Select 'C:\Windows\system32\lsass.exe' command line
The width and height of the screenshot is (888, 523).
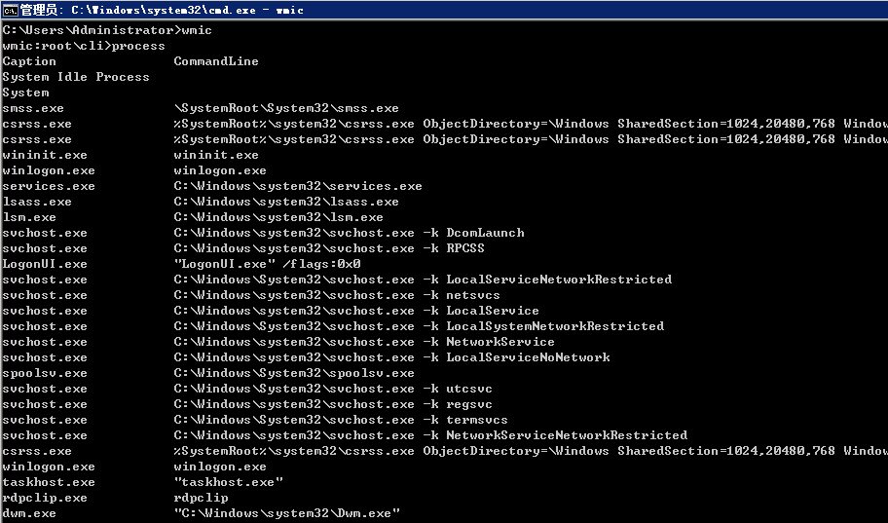tap(286, 202)
